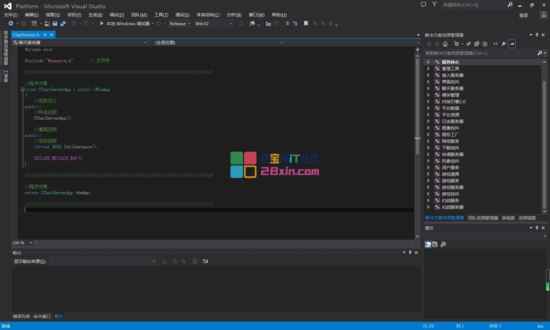
Task: Open the 错误列表 tab button
Action: (21, 316)
